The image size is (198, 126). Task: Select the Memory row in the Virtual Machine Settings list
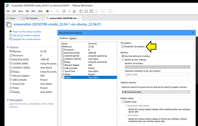click(x=89, y=47)
